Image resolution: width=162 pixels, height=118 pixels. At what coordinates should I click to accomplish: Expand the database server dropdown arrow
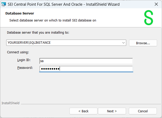pyautogui.click(x=123, y=43)
